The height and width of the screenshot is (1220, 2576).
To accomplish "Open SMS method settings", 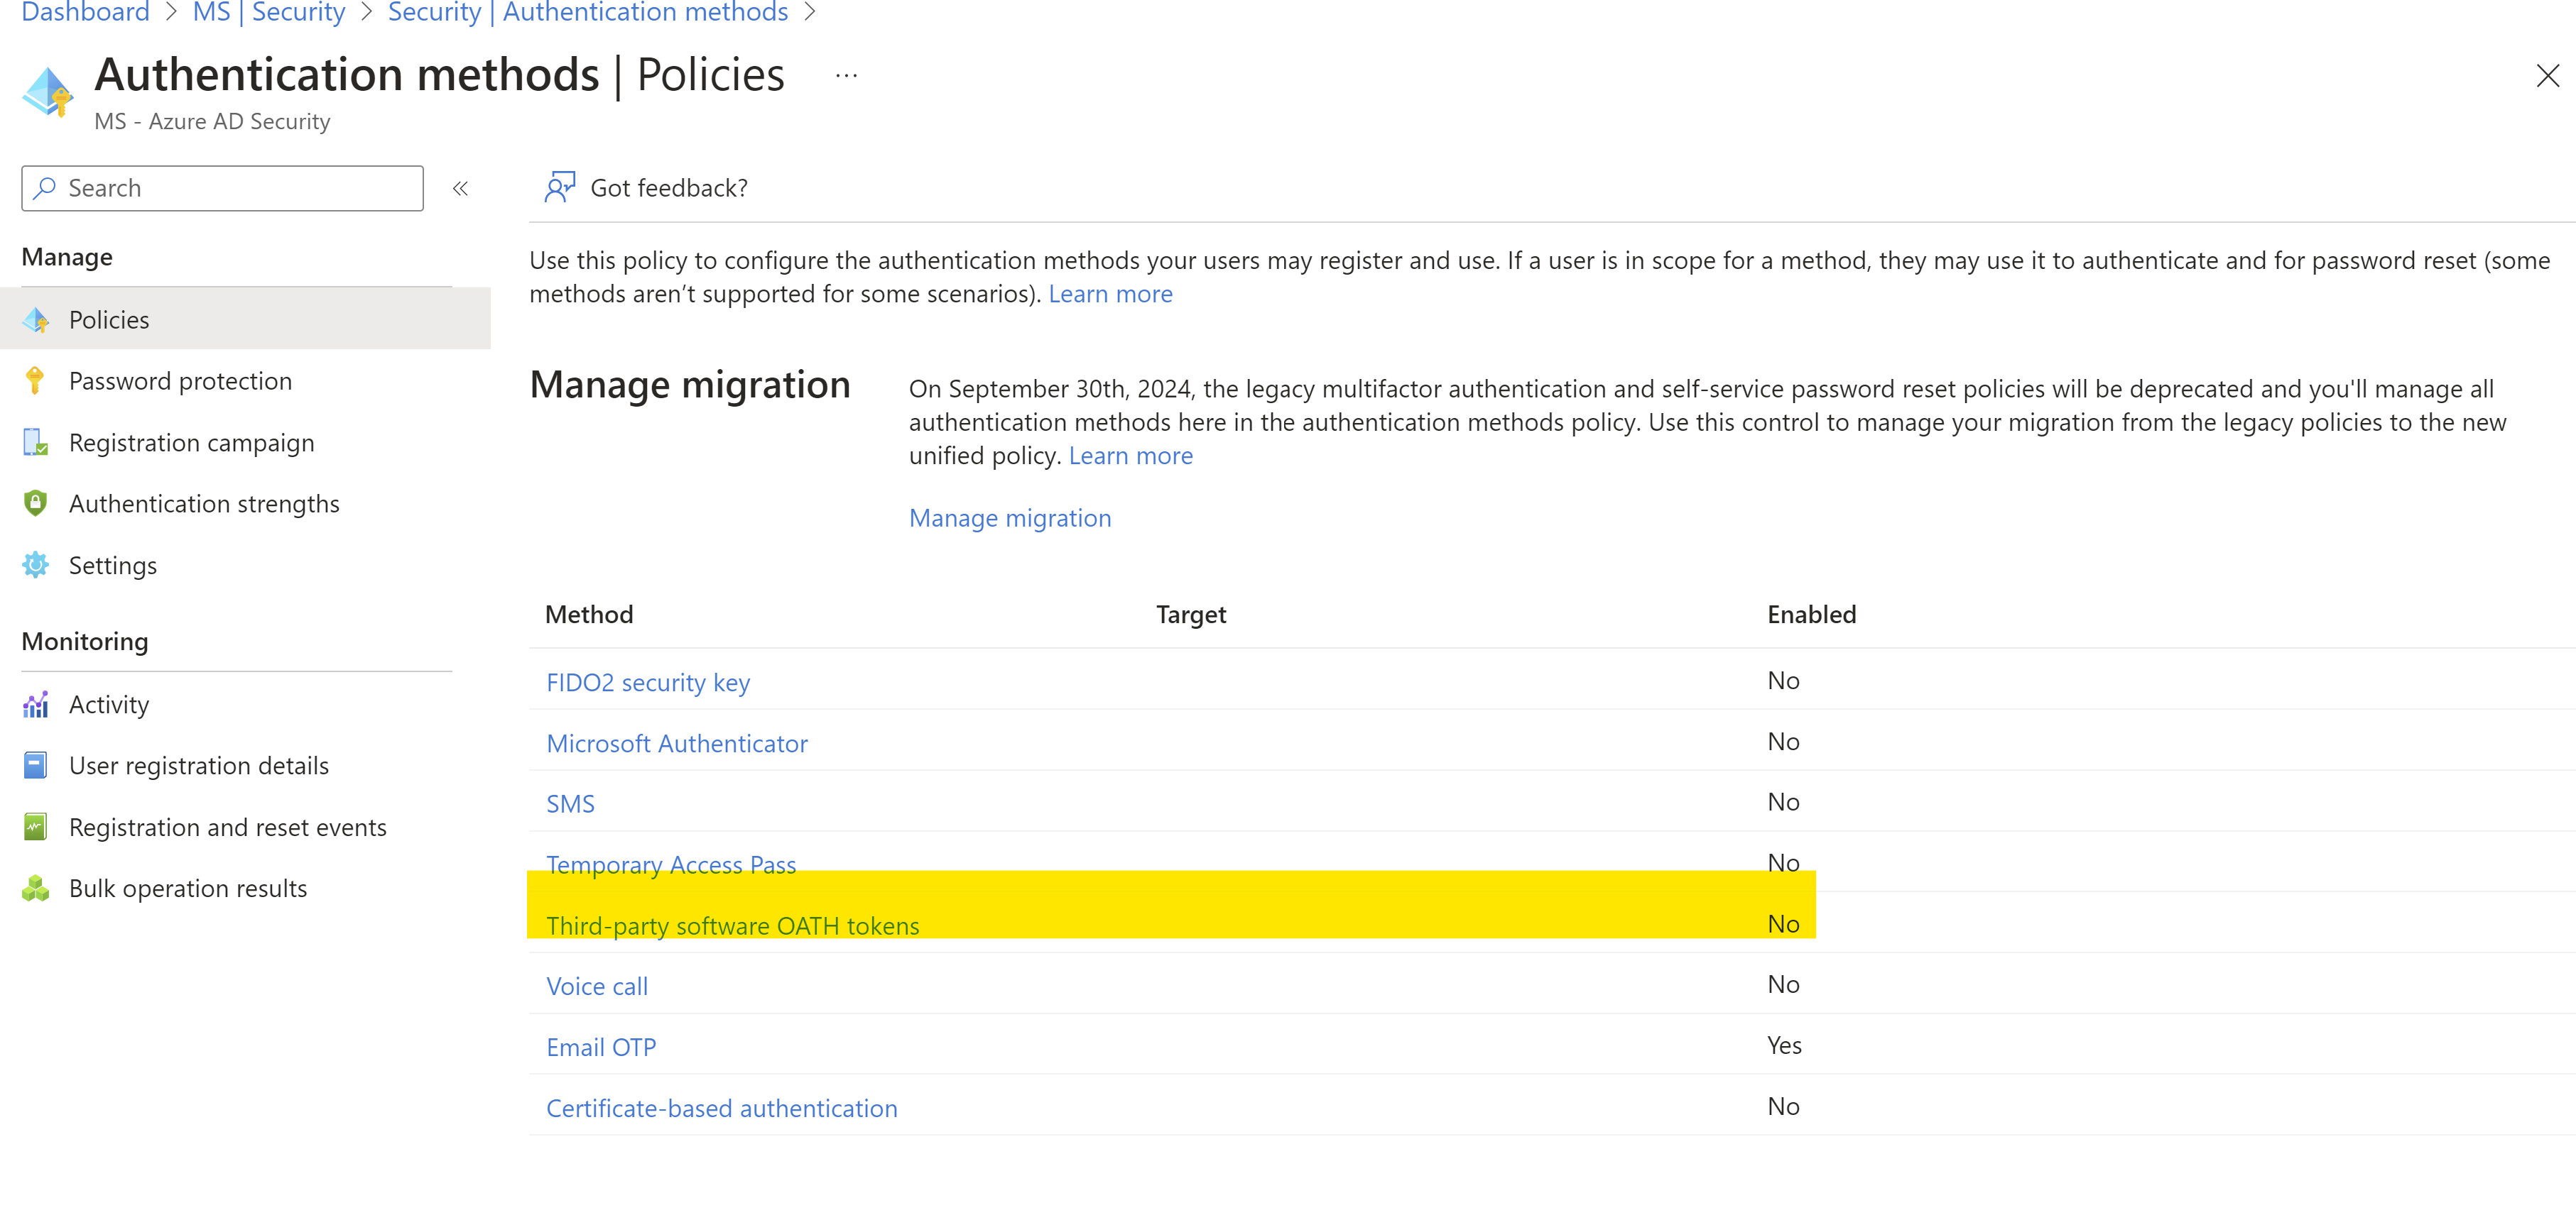I will pyautogui.click(x=570, y=803).
